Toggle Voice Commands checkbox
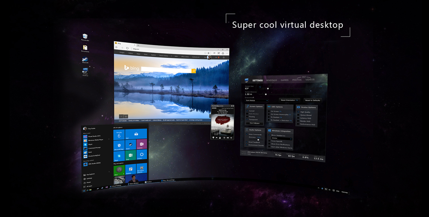 pos(247,134)
